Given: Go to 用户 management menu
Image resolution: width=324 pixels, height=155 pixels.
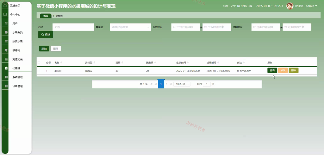Looking at the screenshot, I should click(x=15, y=23).
